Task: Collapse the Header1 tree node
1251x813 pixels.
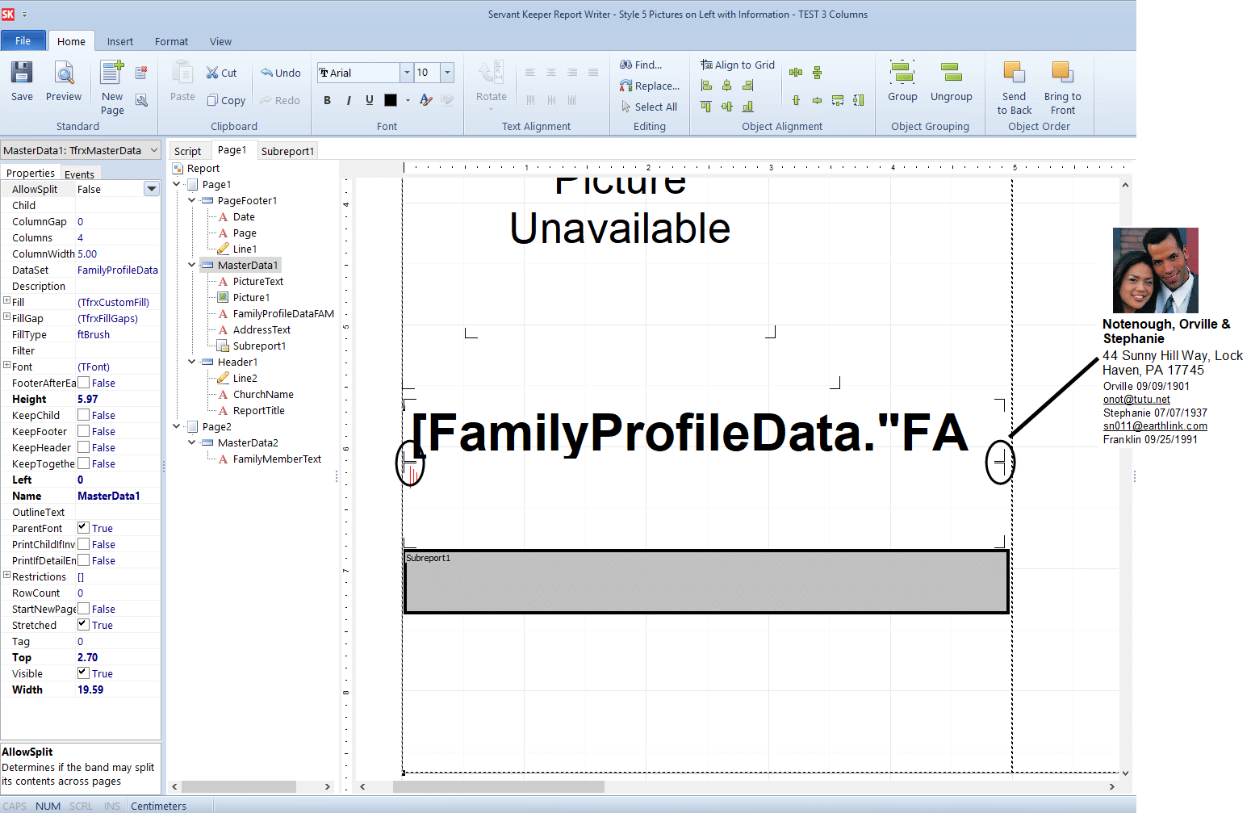Action: (192, 362)
